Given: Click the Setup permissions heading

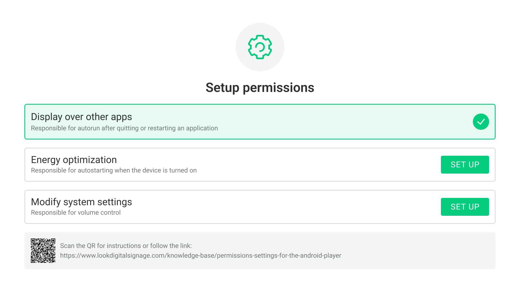Looking at the screenshot, I should tap(260, 88).
